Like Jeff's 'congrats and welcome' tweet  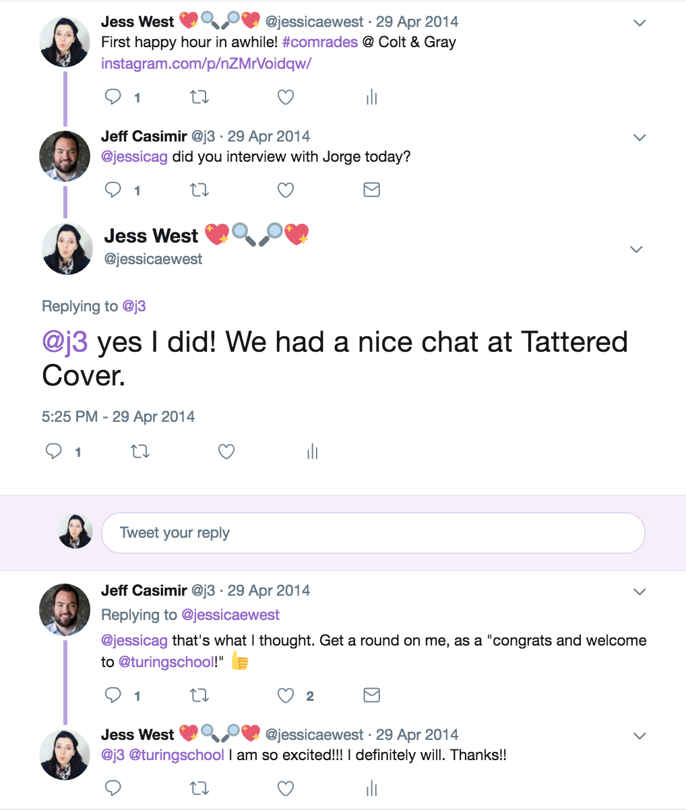[x=286, y=695]
